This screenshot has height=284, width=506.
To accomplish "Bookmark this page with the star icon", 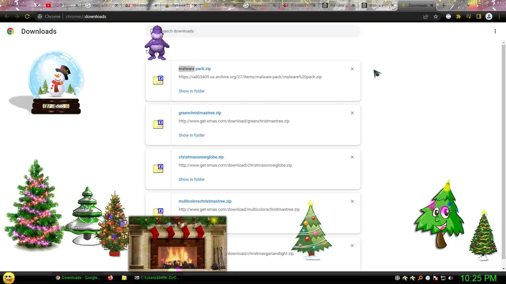I will tap(436, 16).
